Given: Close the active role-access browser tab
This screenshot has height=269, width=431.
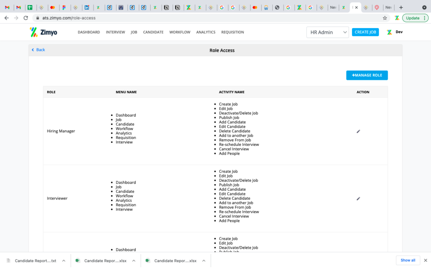Looking at the screenshot, I should [357, 8].
